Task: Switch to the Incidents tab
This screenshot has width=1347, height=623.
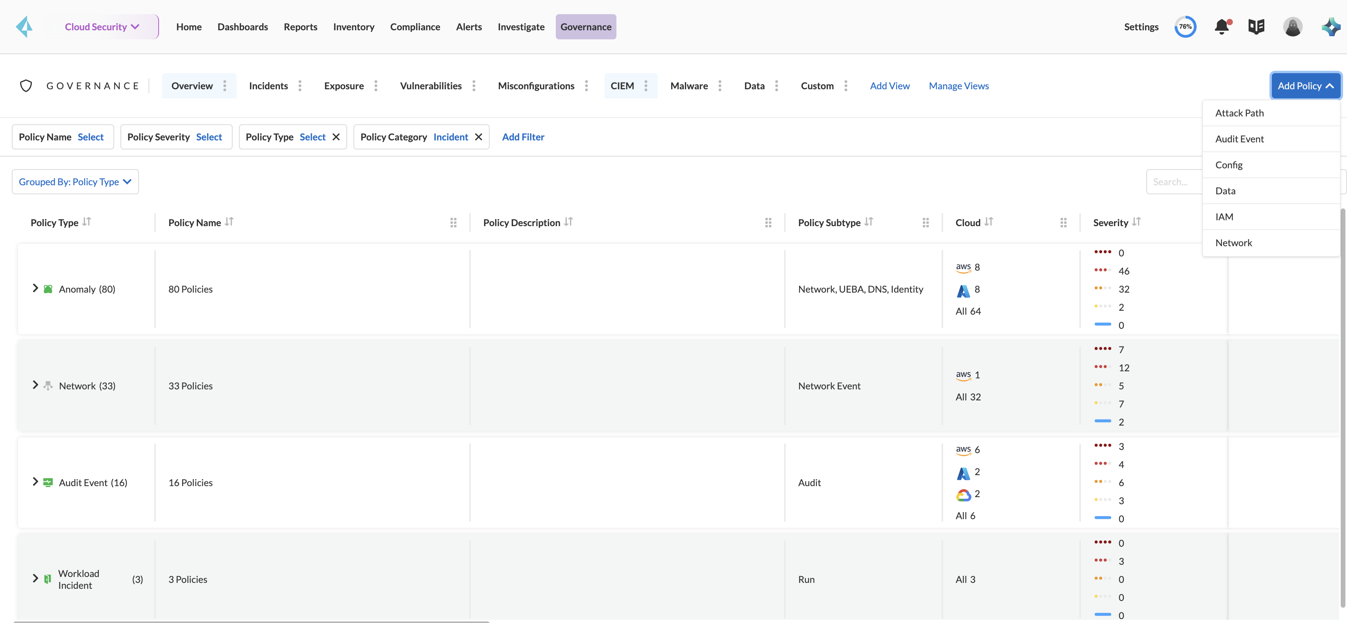Action: click(x=268, y=86)
